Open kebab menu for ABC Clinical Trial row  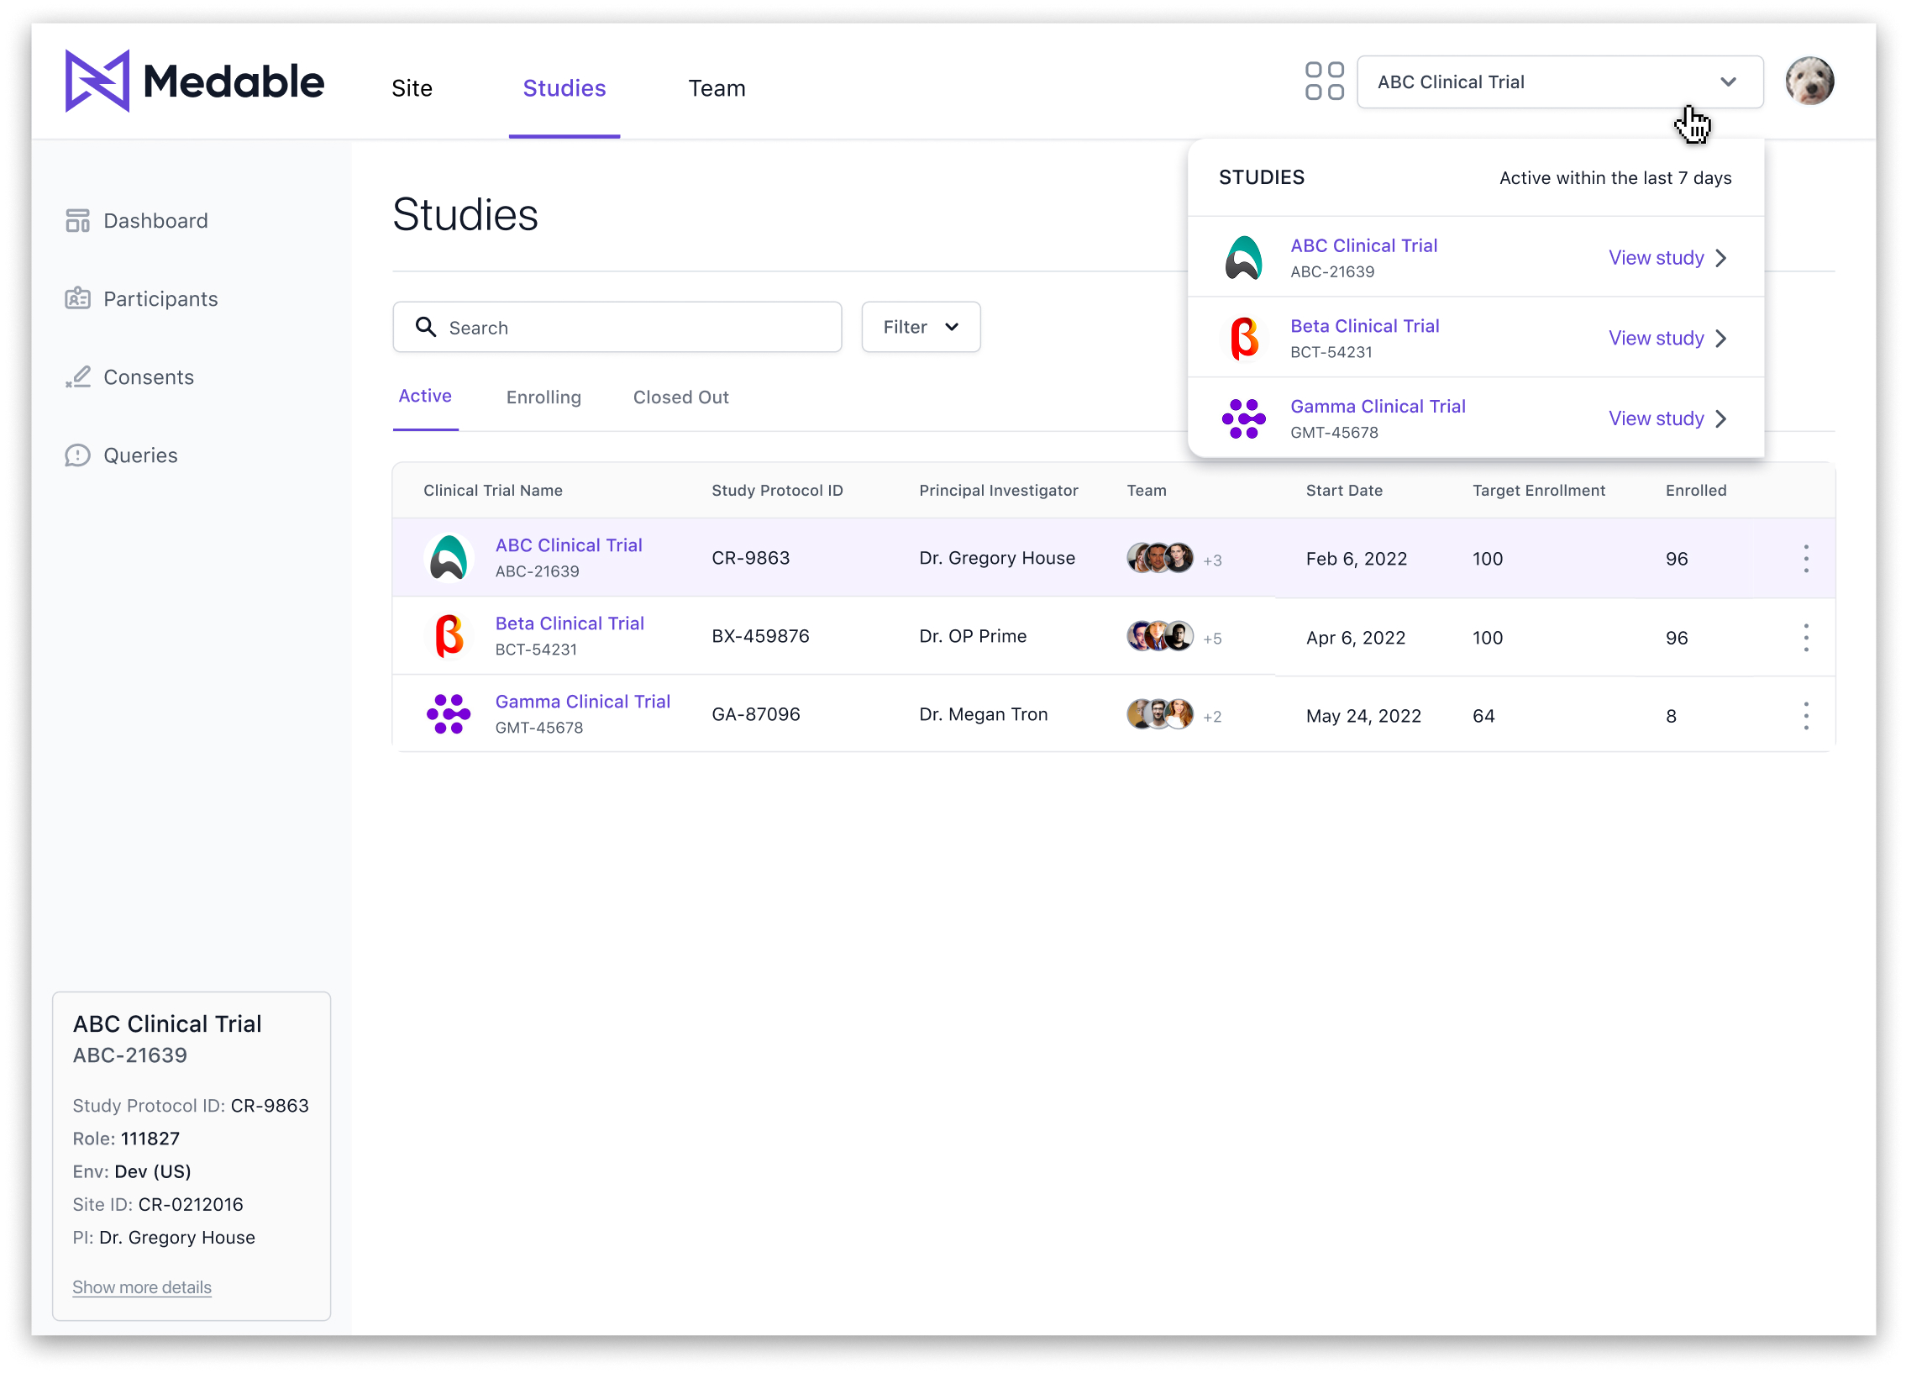click(1805, 558)
